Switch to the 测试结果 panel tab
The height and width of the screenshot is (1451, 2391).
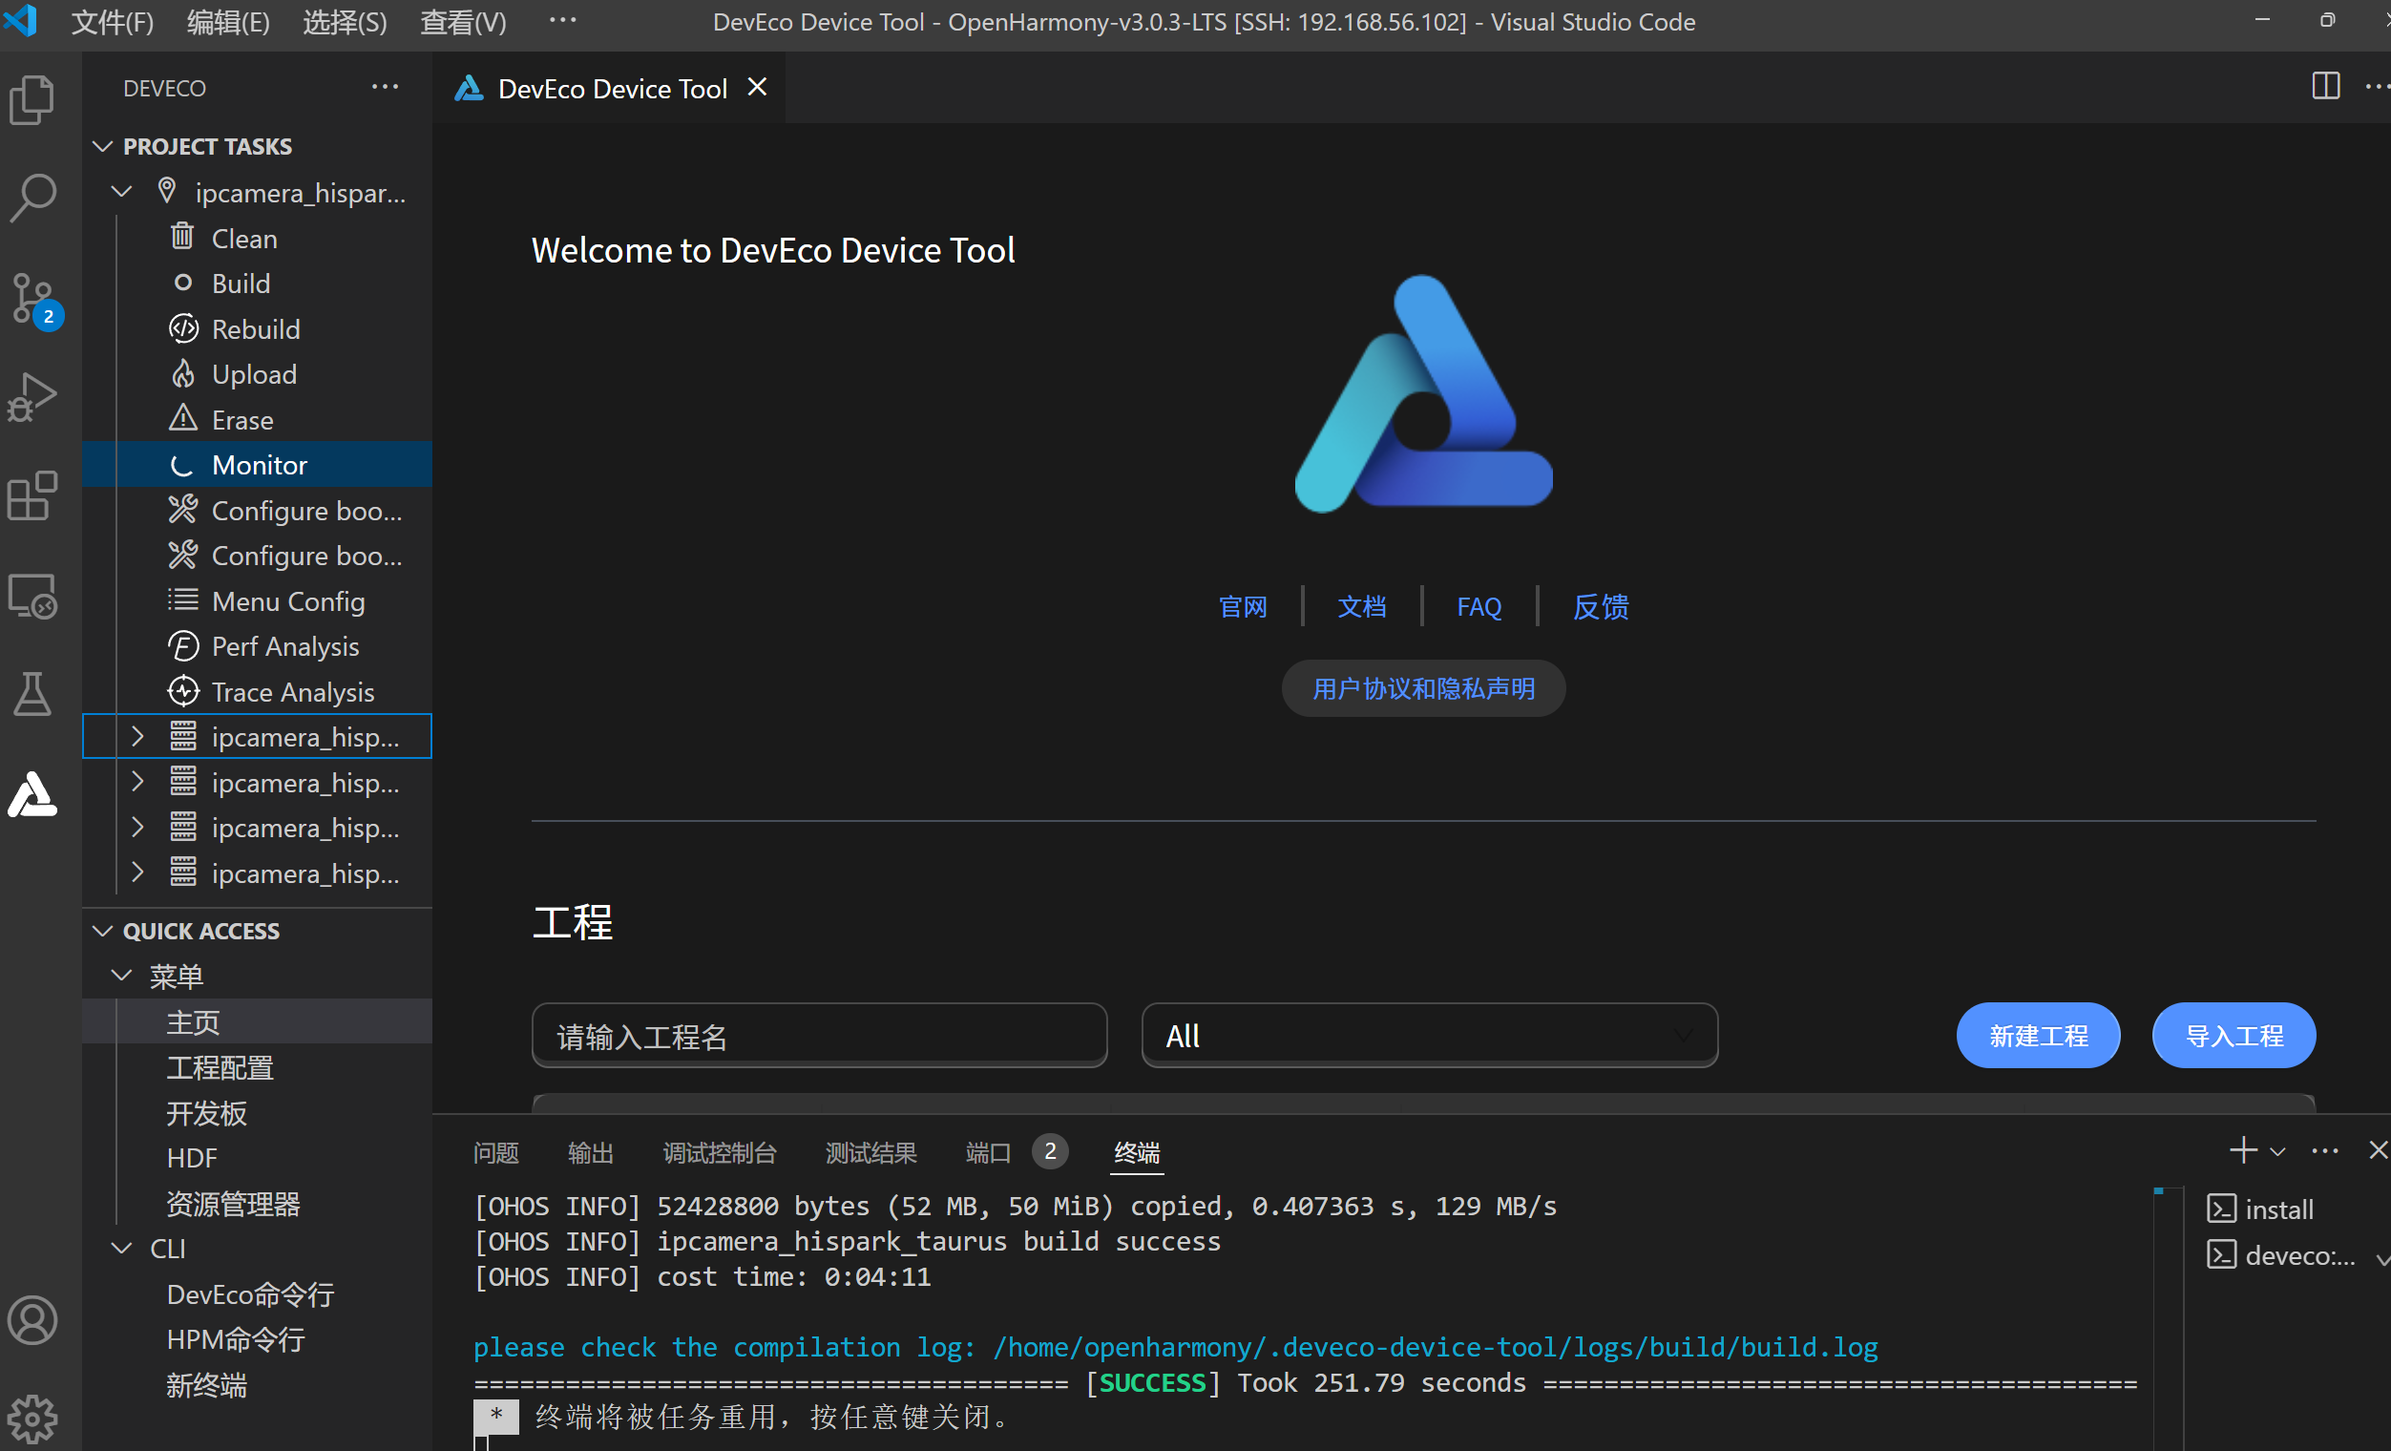coord(870,1152)
